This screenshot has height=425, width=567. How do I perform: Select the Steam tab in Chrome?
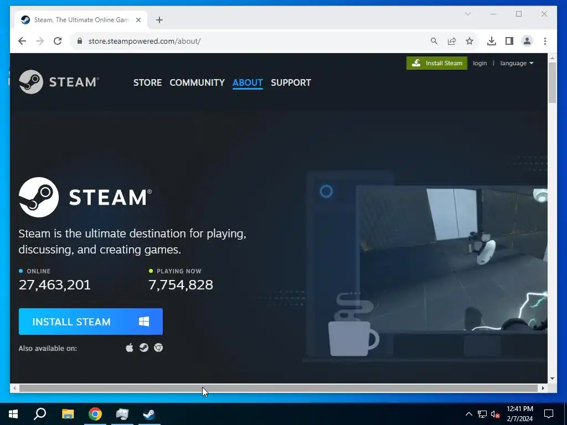pyautogui.click(x=80, y=20)
